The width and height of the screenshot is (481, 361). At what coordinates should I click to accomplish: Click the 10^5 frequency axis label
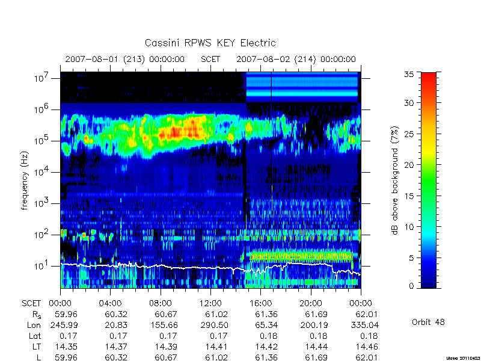point(42,141)
